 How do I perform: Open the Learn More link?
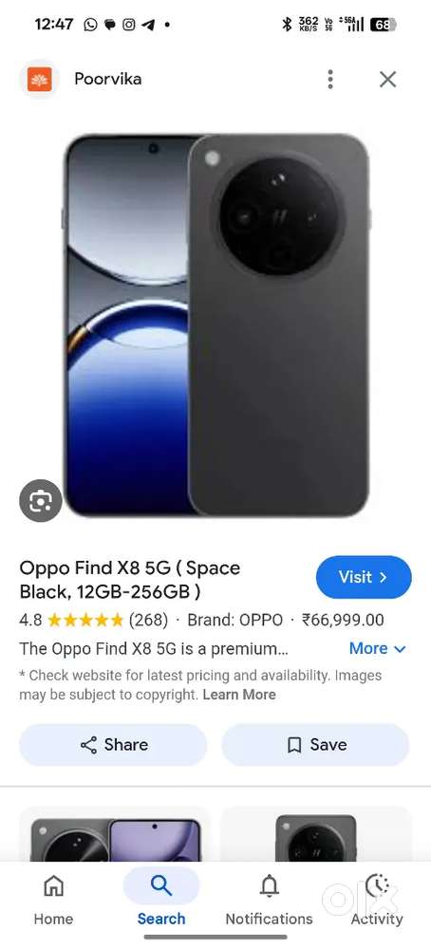point(239,695)
